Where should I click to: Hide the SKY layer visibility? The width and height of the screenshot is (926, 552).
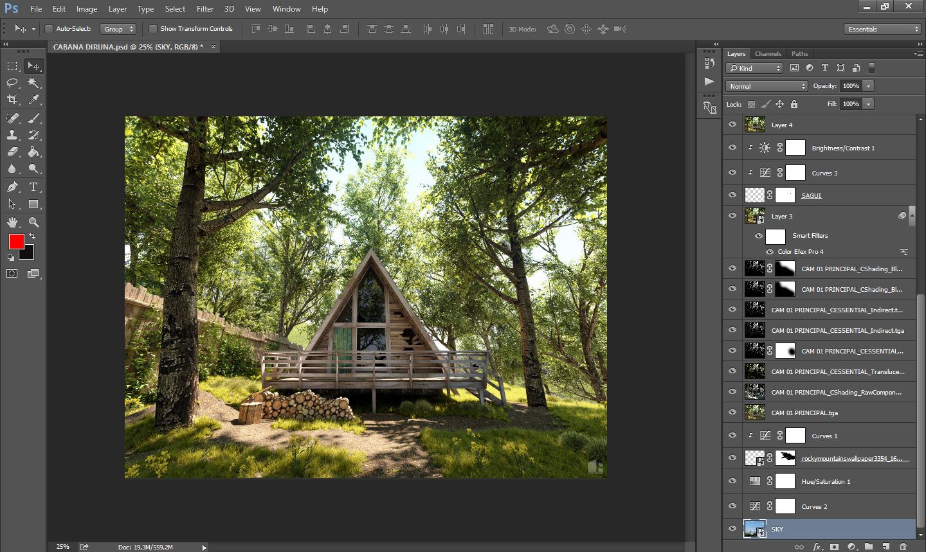[732, 529]
